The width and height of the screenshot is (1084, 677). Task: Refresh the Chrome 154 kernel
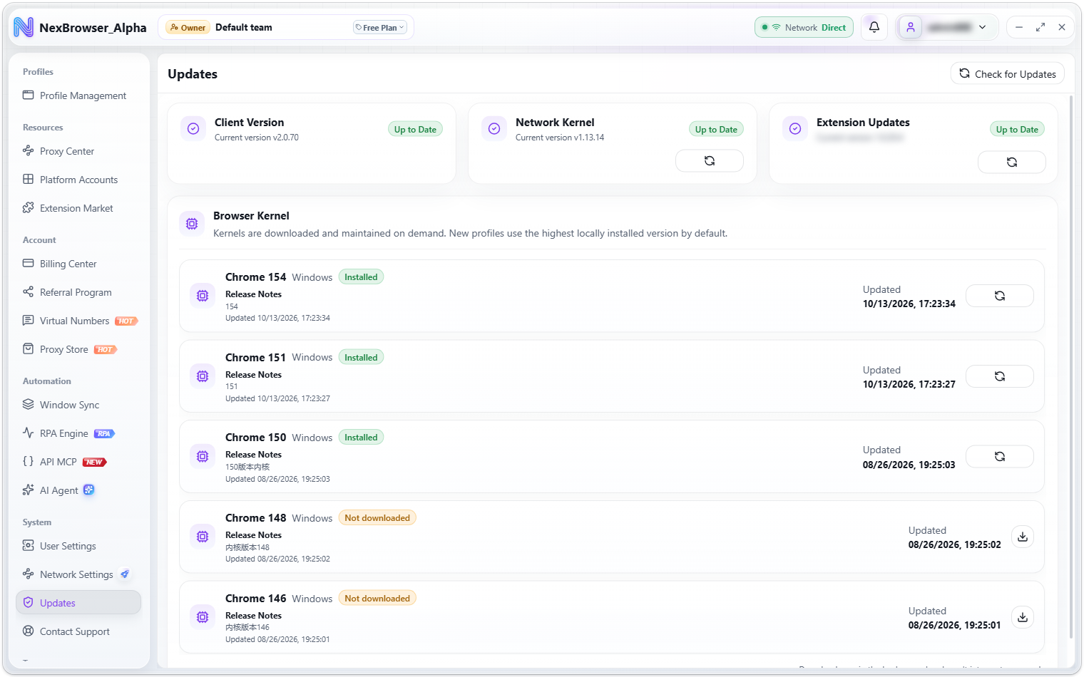pyautogui.click(x=999, y=296)
